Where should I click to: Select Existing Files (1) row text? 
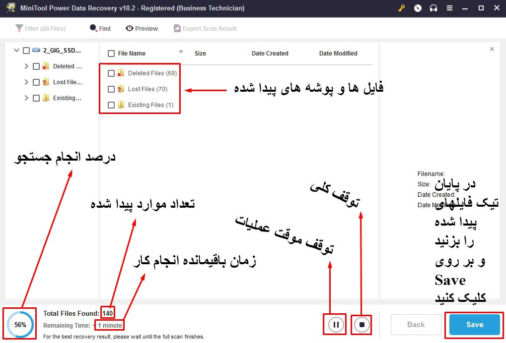(x=150, y=105)
